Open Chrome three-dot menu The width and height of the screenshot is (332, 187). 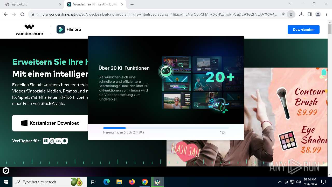coord(326,14)
